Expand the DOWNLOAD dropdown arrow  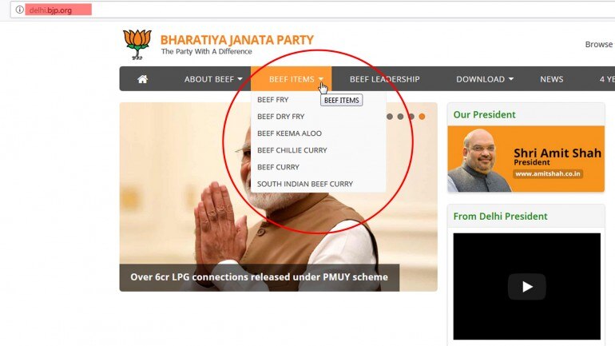511,79
